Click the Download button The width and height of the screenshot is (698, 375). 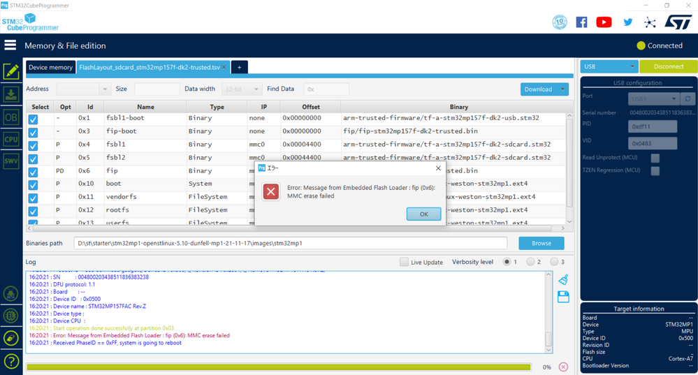click(x=538, y=89)
